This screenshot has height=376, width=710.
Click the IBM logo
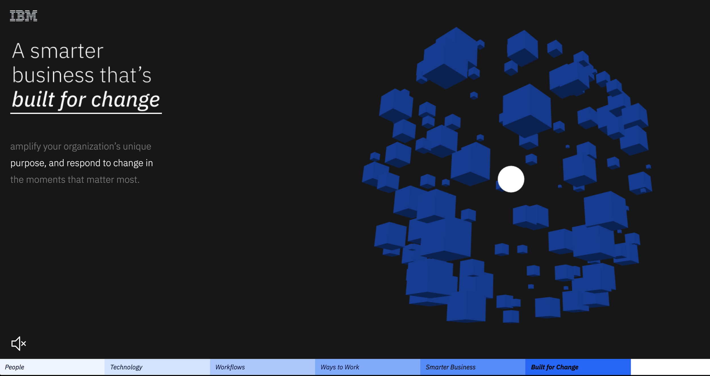[24, 16]
